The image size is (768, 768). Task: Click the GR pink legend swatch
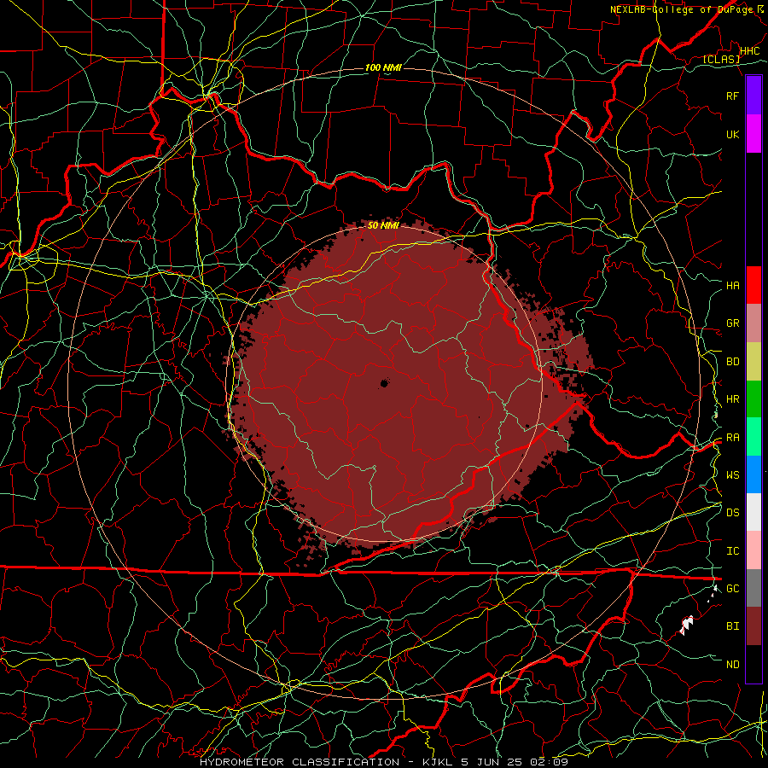pos(753,323)
